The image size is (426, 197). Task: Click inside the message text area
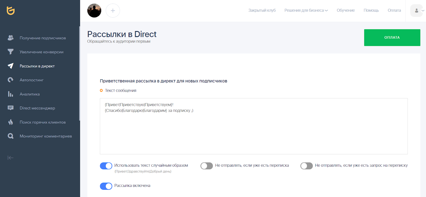(x=254, y=126)
